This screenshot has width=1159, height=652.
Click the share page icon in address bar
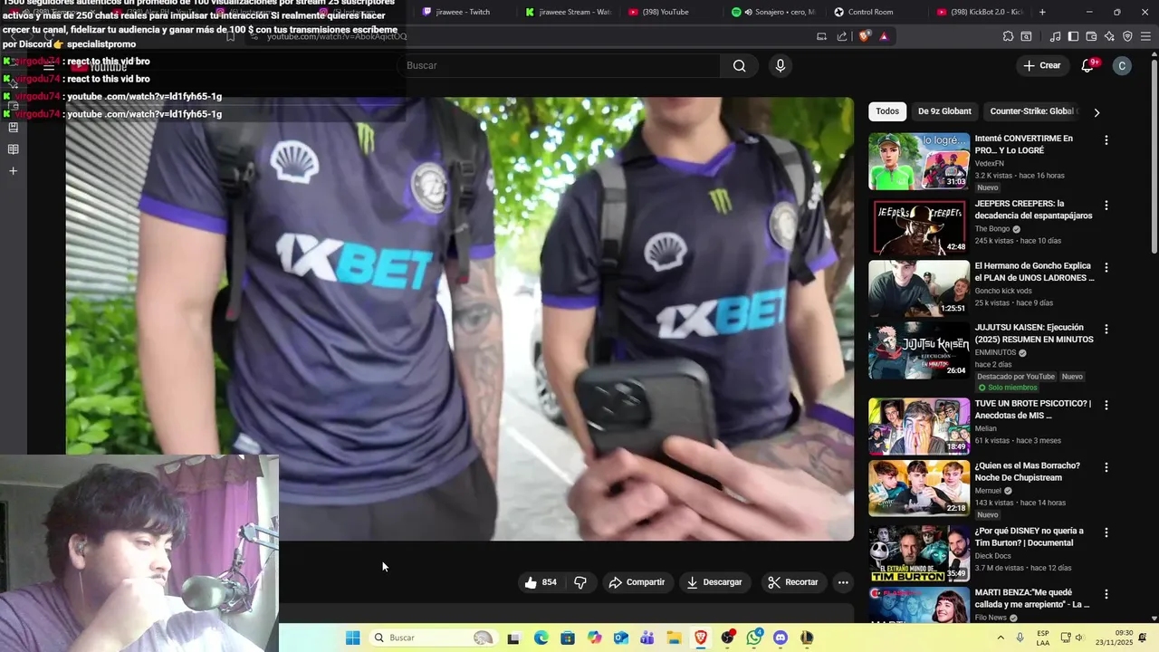[x=842, y=36]
